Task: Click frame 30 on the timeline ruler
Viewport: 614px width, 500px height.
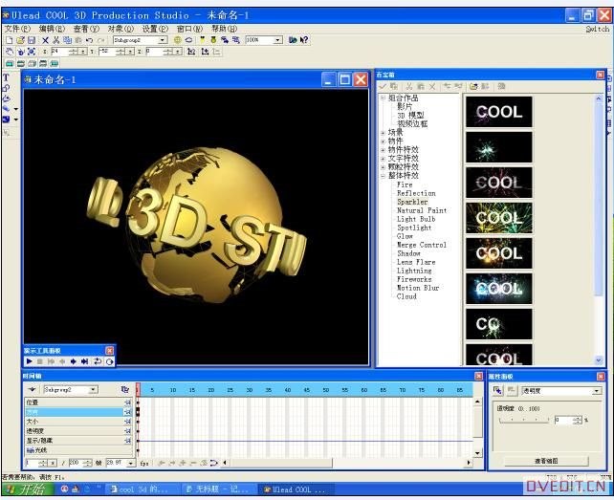Action: [249, 390]
